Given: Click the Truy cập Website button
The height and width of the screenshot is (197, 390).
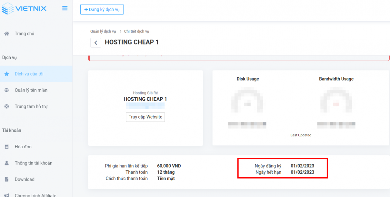Looking at the screenshot, I should (145, 117).
